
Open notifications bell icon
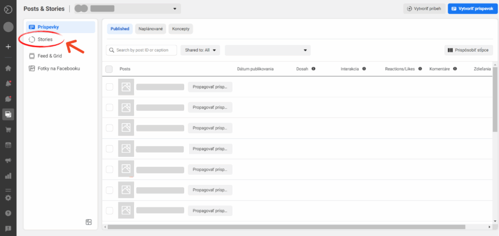pos(8,84)
